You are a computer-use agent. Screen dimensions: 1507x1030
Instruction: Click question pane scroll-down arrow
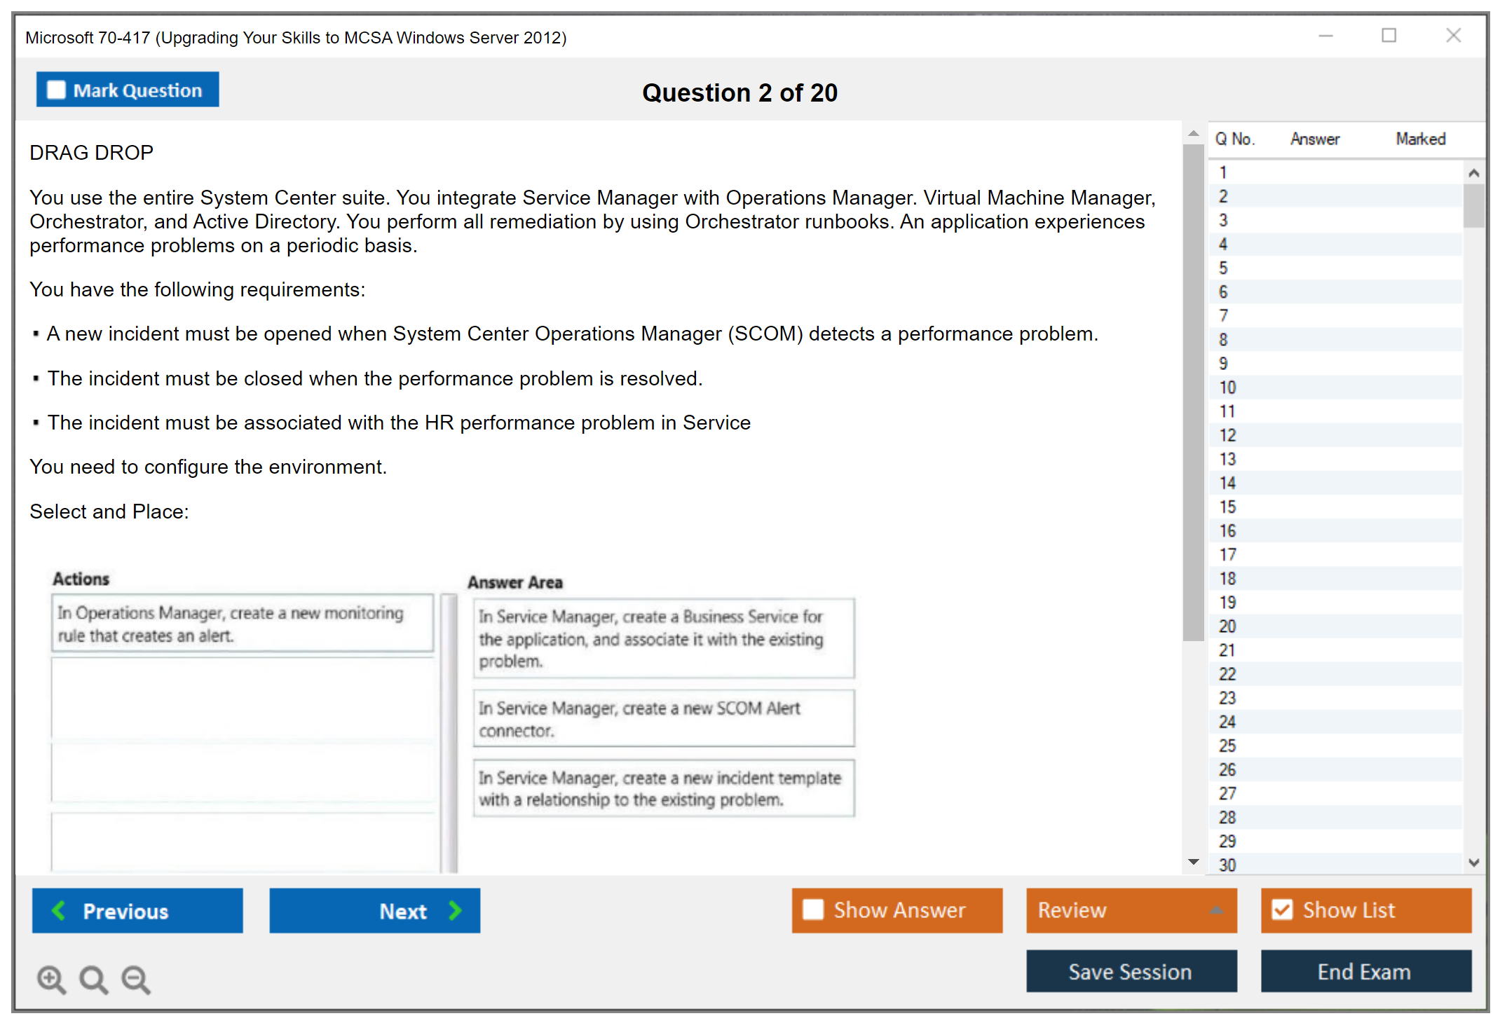tap(1193, 862)
